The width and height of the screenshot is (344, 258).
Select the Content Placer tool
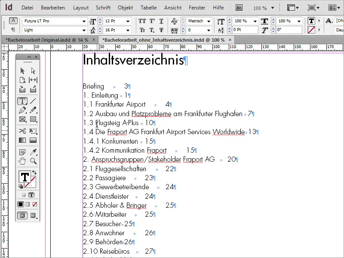33,89
